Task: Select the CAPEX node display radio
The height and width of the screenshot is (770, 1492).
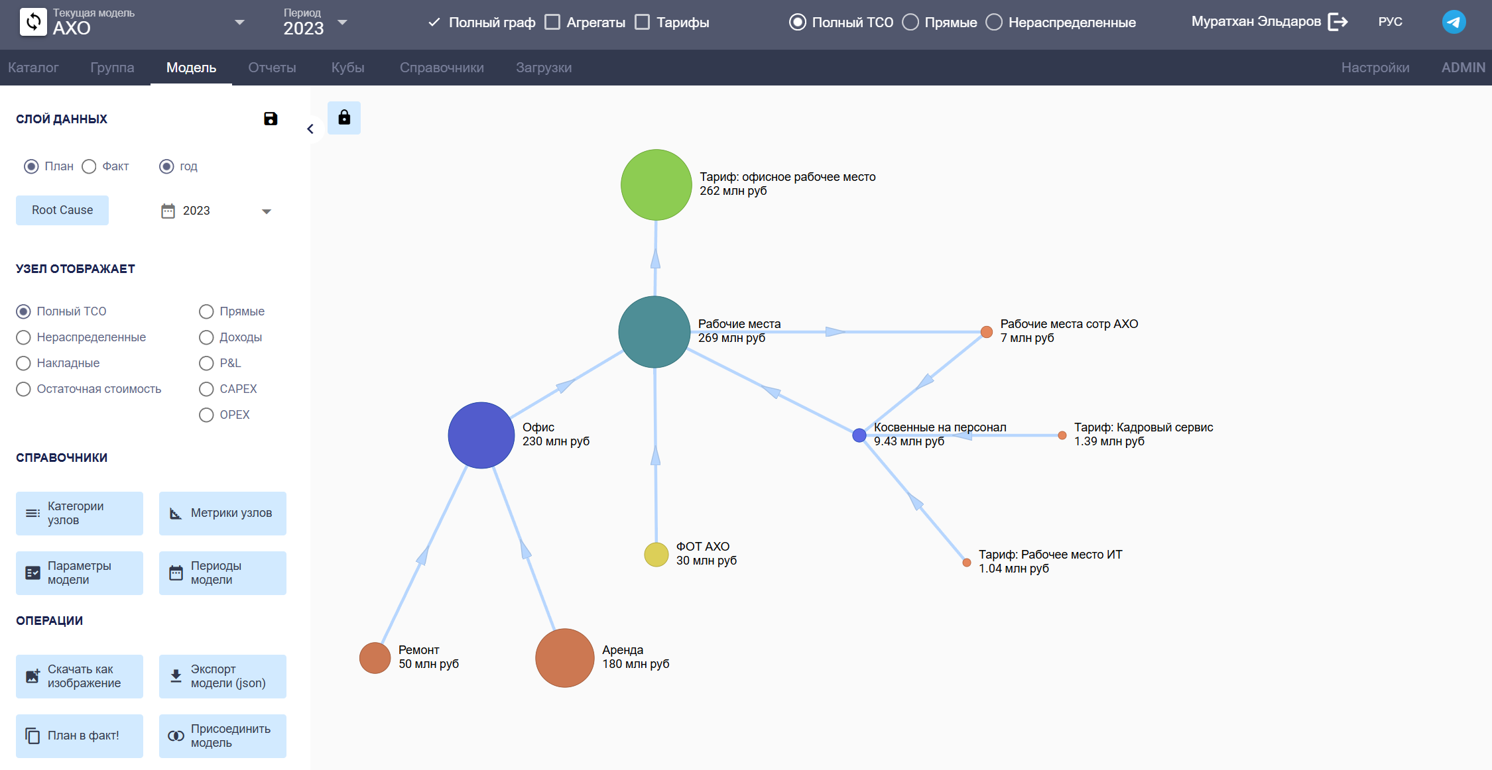Action: tap(206, 389)
